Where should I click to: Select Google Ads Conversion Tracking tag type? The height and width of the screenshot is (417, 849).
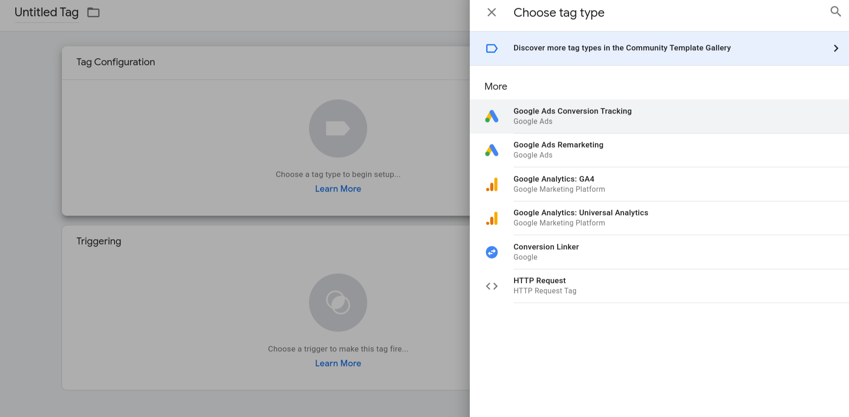point(572,116)
